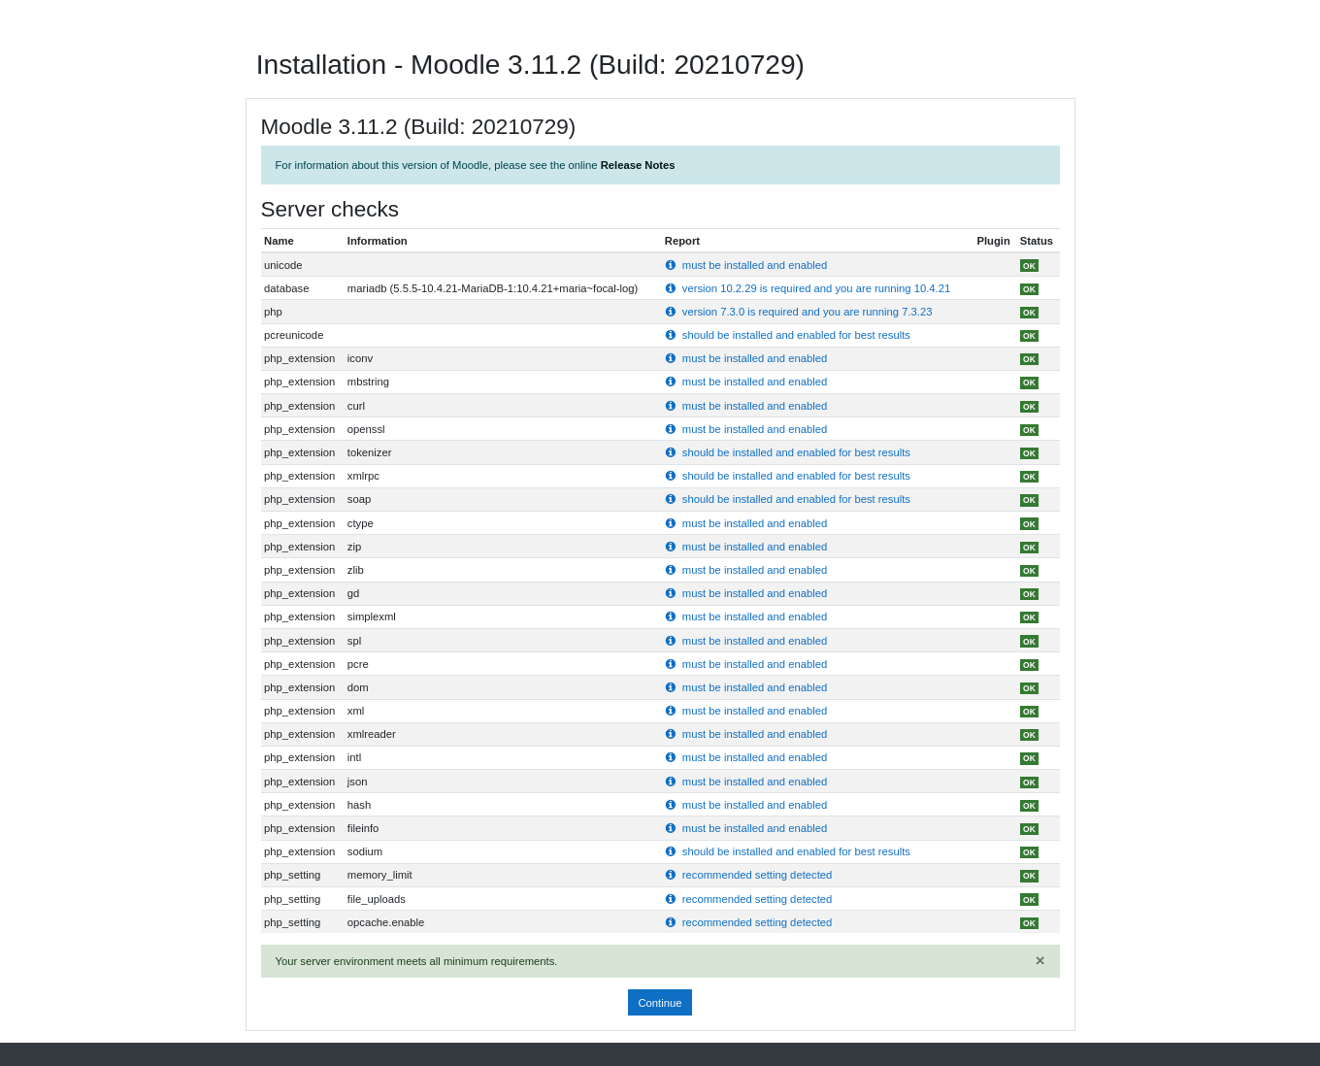
Task: Click the OK status badge for the gd extension
Action: (x=1029, y=594)
